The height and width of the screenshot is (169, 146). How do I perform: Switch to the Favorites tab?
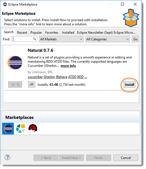tap(52, 33)
